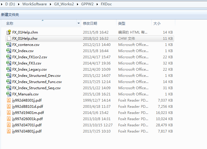The width and height of the screenshot is (207, 149).
Task: Open the 名称 column dropdown arrow
Action: pos(79,23)
